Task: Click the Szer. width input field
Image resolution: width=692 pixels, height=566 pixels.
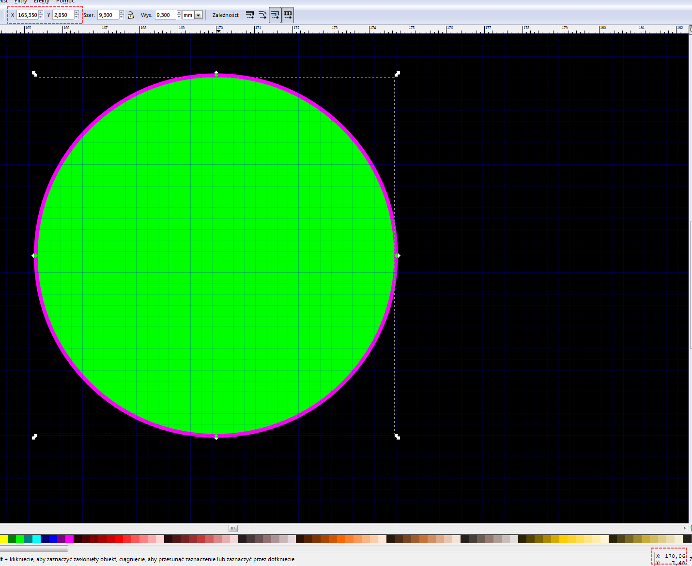Action: 108,15
